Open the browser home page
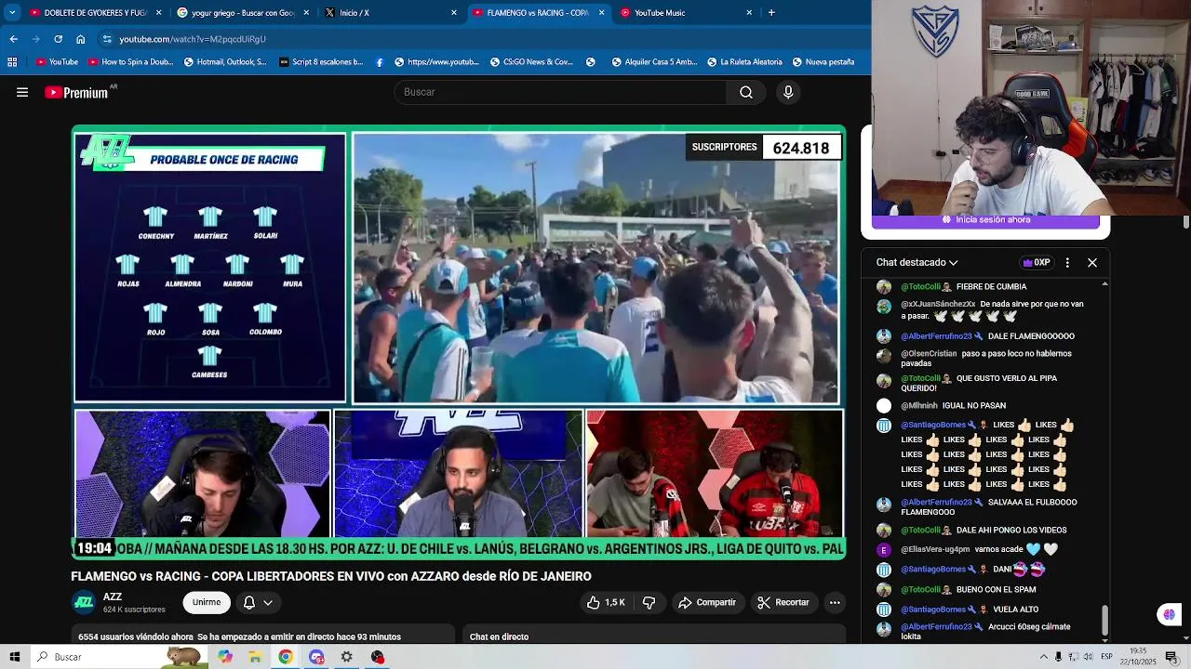The height and width of the screenshot is (669, 1191). click(x=80, y=39)
